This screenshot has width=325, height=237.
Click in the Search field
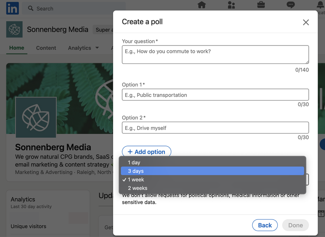(74, 9)
